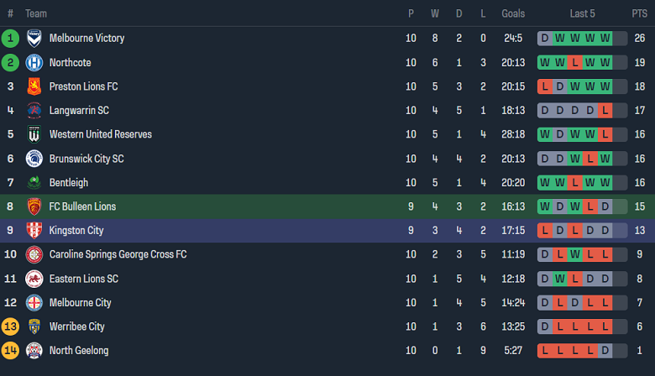Click the Last 5 column header
The width and height of the screenshot is (655, 376).
(582, 14)
